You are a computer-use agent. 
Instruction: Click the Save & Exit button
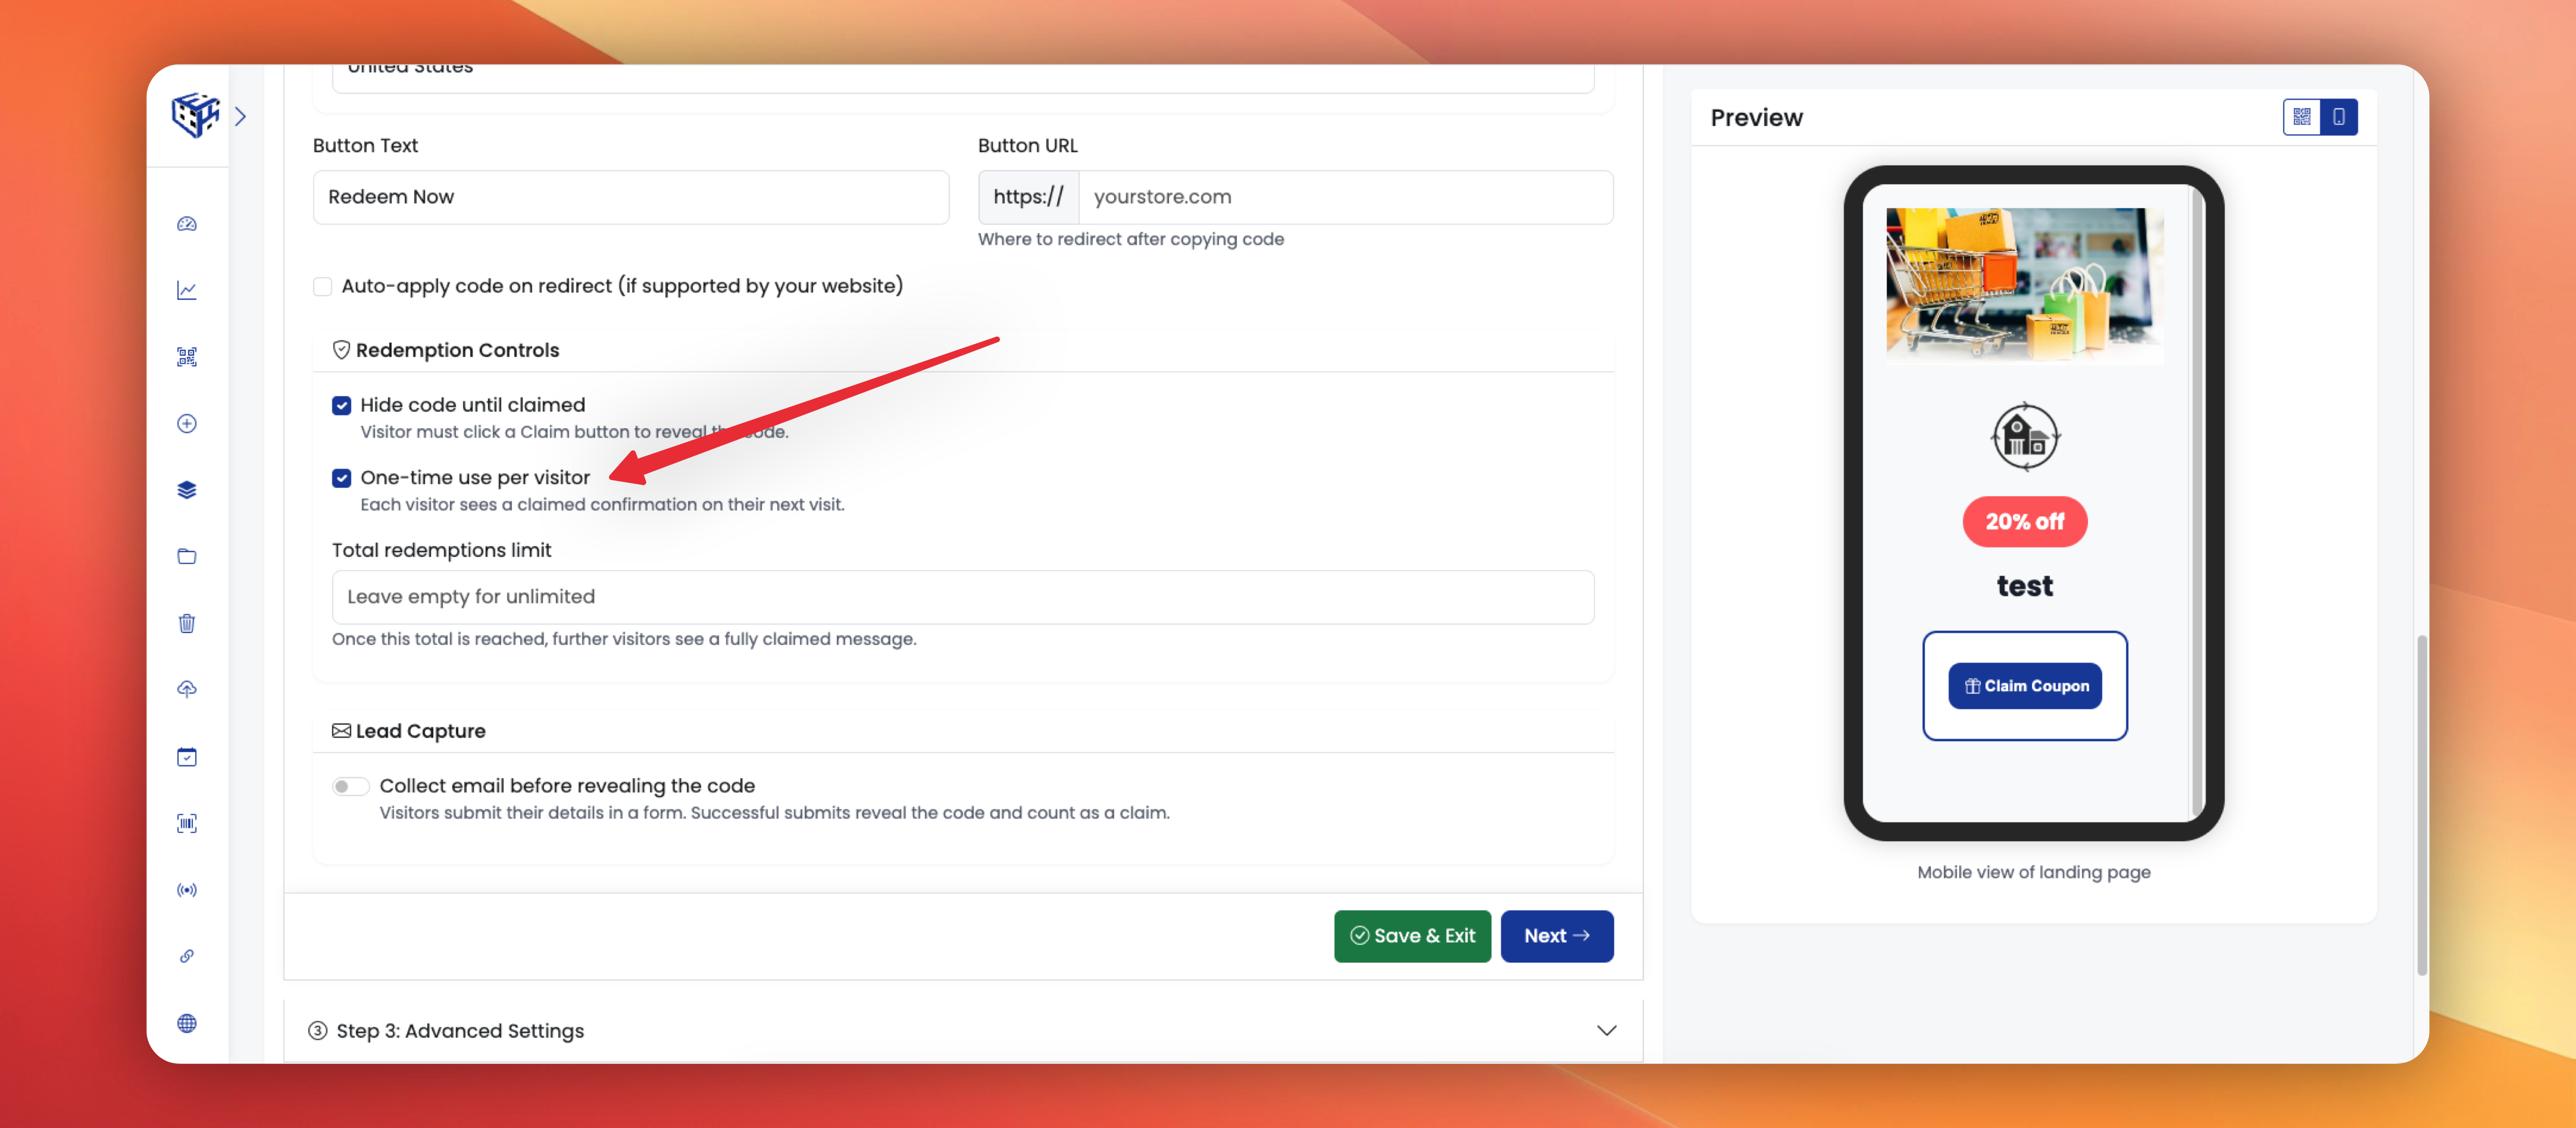coord(1412,936)
